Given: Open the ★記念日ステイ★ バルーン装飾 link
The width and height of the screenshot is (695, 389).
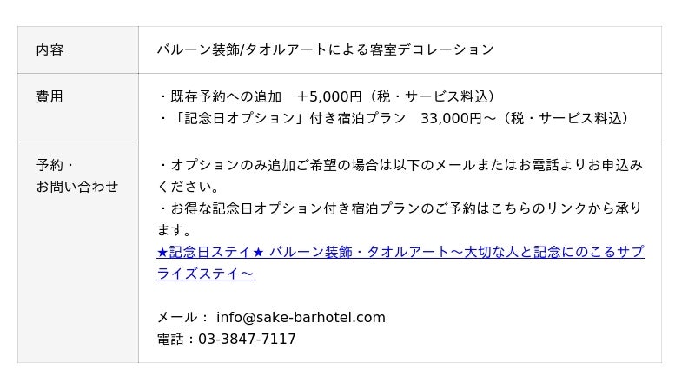Looking at the screenshot, I should [400, 252].
